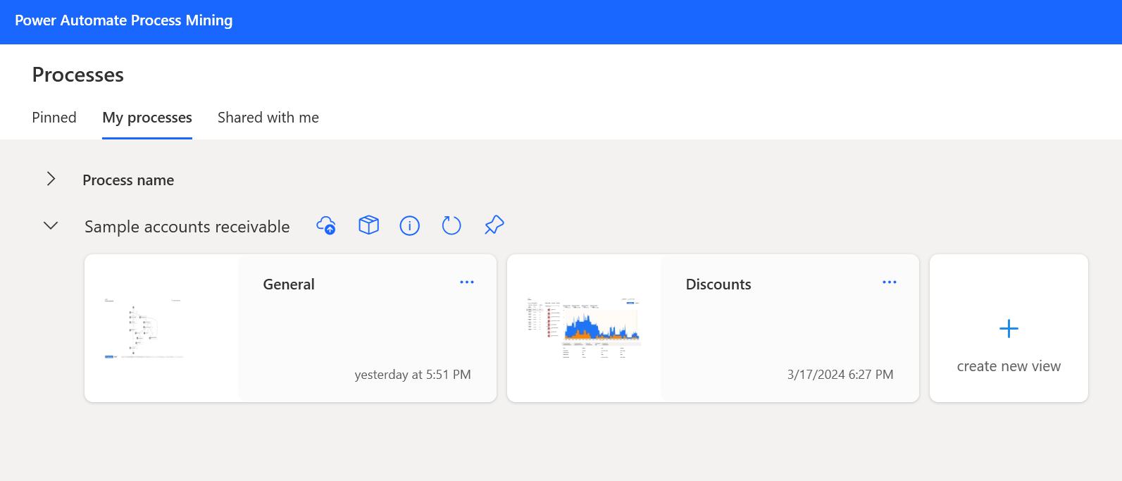This screenshot has width=1122, height=481.
Task: Click the Process name column header text
Action: (128, 180)
